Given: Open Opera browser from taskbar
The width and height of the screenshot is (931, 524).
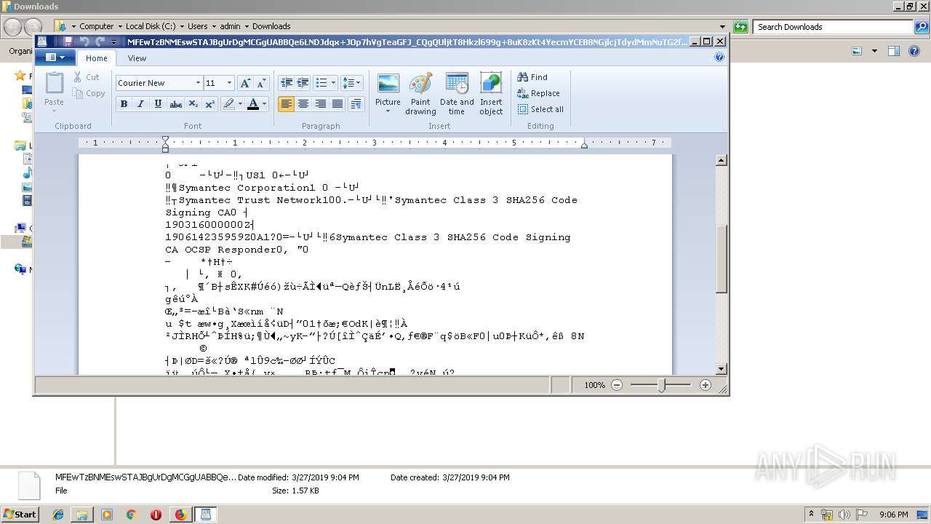Looking at the screenshot, I should [156, 515].
